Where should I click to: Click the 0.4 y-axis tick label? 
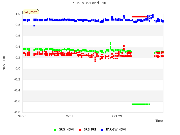[18, 47]
